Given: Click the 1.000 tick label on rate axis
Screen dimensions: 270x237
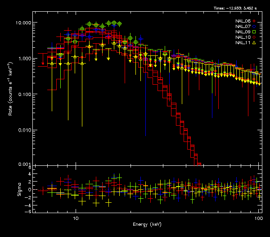Looking at the screenshot, I should [x=25, y=59].
